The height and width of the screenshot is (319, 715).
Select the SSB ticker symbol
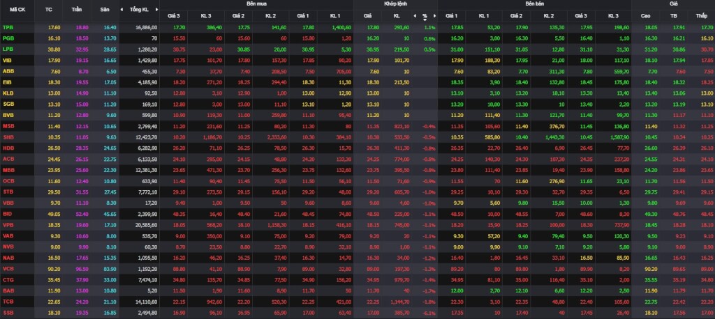(x=8, y=312)
